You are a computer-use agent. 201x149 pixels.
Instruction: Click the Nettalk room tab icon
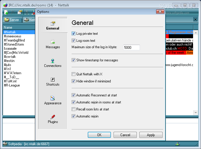tap(26, 20)
